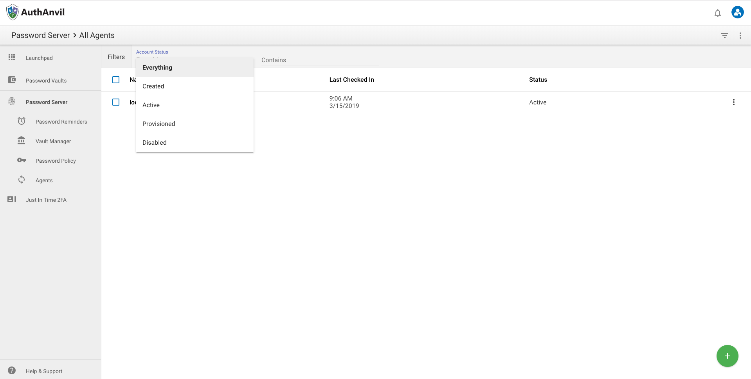
Task: Click Password Server in breadcrumb
Action: coord(41,35)
